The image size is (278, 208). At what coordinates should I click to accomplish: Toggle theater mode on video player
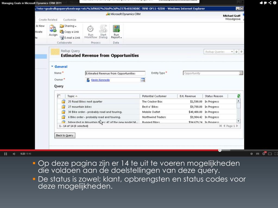coord(270,154)
